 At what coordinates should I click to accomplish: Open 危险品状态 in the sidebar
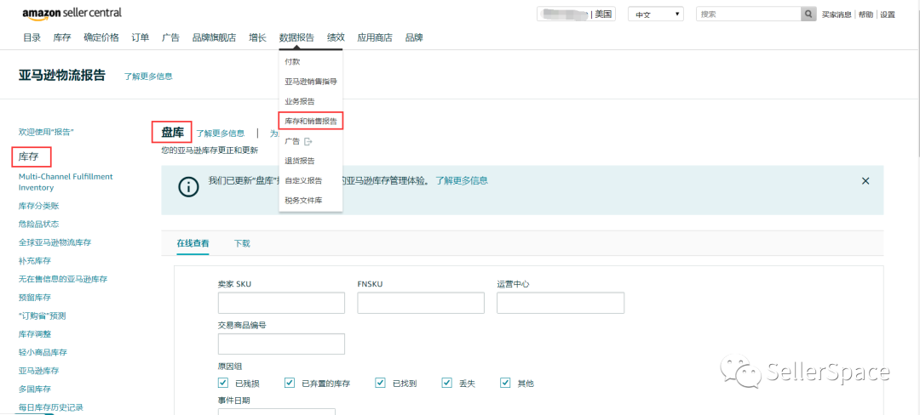[x=38, y=225]
